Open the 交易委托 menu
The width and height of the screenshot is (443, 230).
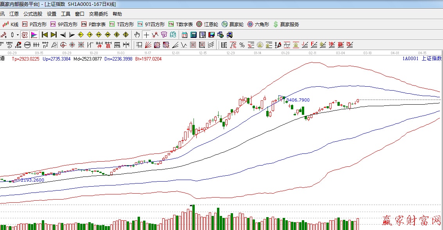pyautogui.click(x=98, y=14)
